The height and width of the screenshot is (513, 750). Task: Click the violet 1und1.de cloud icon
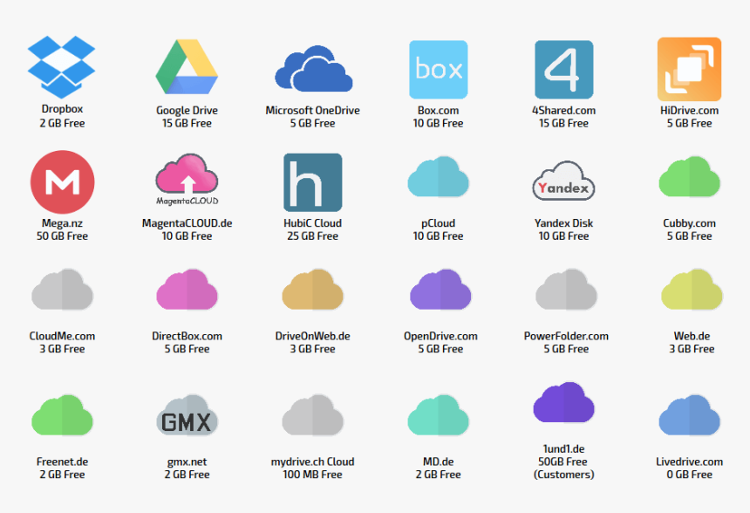click(x=564, y=403)
